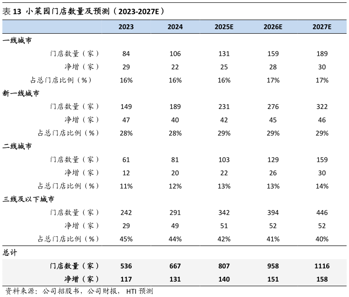Click net increase value 117
The height and width of the screenshot is (297, 349).
126,279
